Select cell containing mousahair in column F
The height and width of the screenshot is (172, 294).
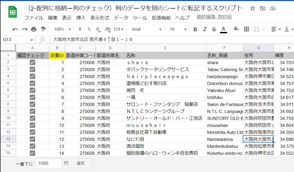224,125
